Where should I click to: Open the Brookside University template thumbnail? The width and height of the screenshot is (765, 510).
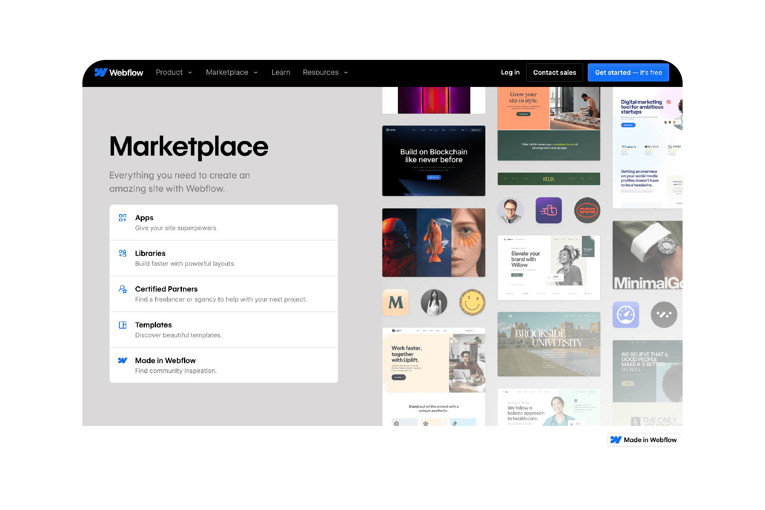pyautogui.click(x=549, y=344)
